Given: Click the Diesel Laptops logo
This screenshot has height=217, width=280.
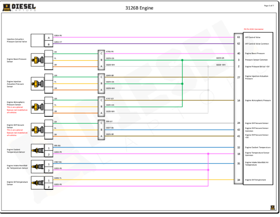Looking at the screenshot, I should tap(19, 8).
